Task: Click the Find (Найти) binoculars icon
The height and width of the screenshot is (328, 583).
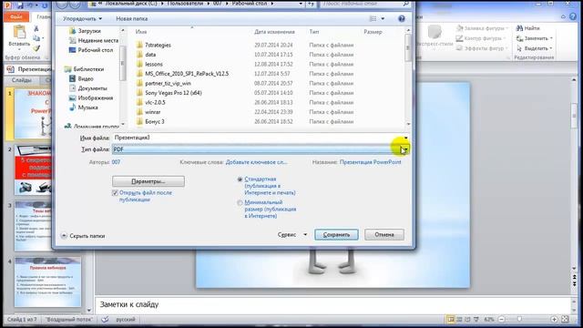Action: (519, 28)
